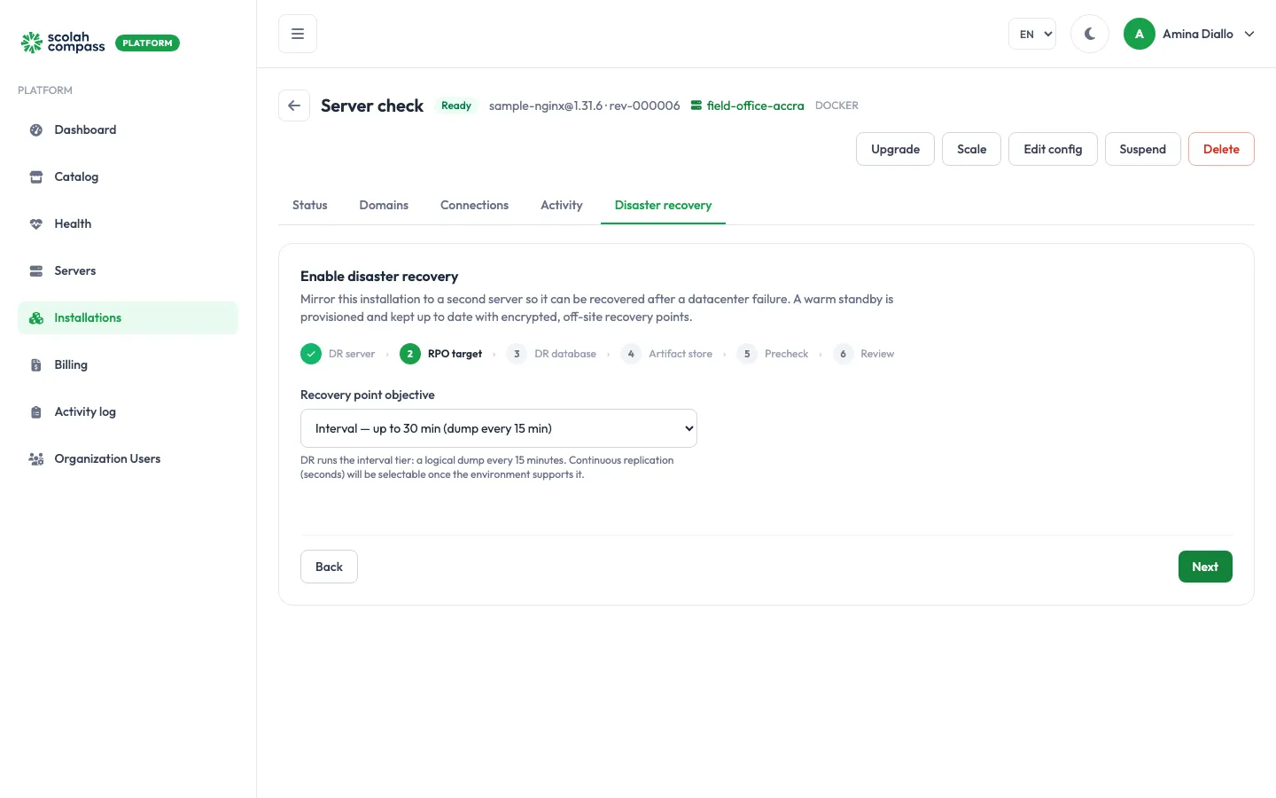Click the Dashboard sidebar icon

[36, 129]
